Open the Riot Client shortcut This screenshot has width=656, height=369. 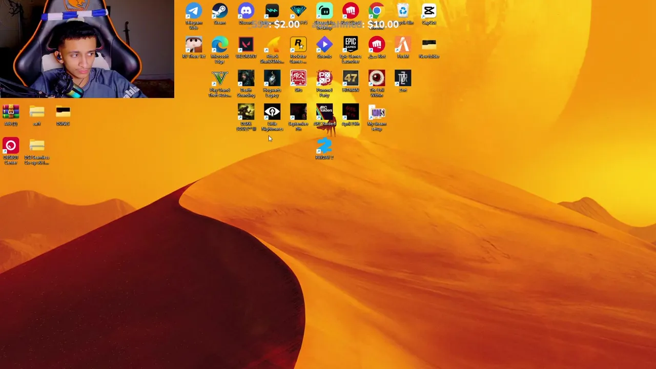tap(351, 13)
